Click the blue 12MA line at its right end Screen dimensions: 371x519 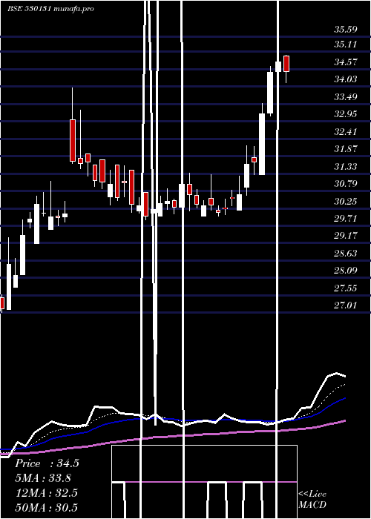[344, 399]
